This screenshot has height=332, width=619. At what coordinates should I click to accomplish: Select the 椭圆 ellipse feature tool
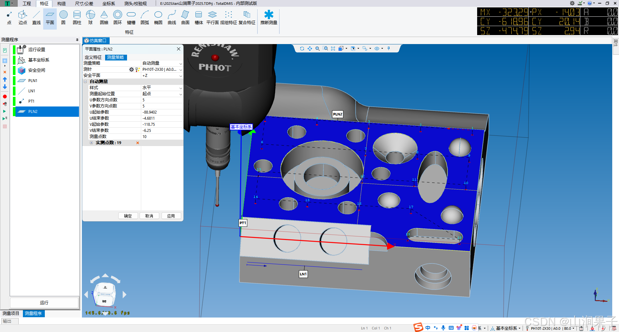pyautogui.click(x=158, y=18)
